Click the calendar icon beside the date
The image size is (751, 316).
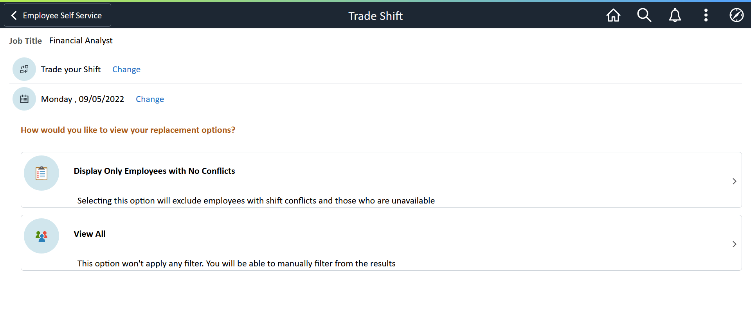(x=24, y=99)
